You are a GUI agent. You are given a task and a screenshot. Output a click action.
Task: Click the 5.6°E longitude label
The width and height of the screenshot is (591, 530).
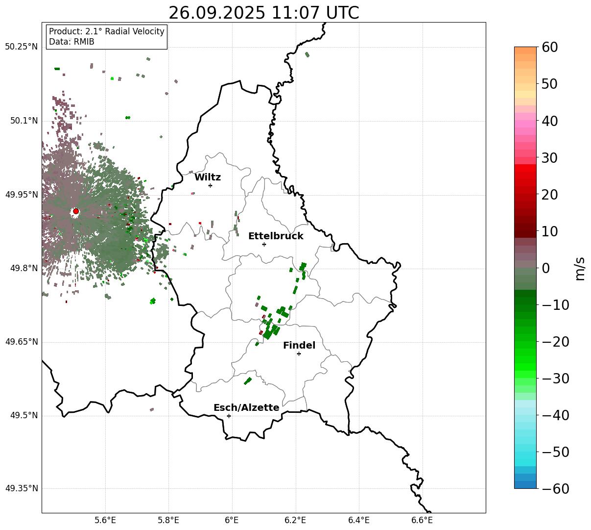[105, 520]
